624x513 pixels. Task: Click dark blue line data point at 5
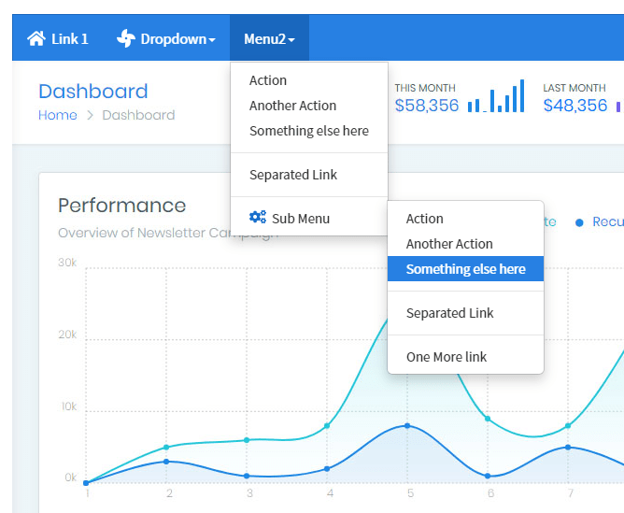[406, 426]
